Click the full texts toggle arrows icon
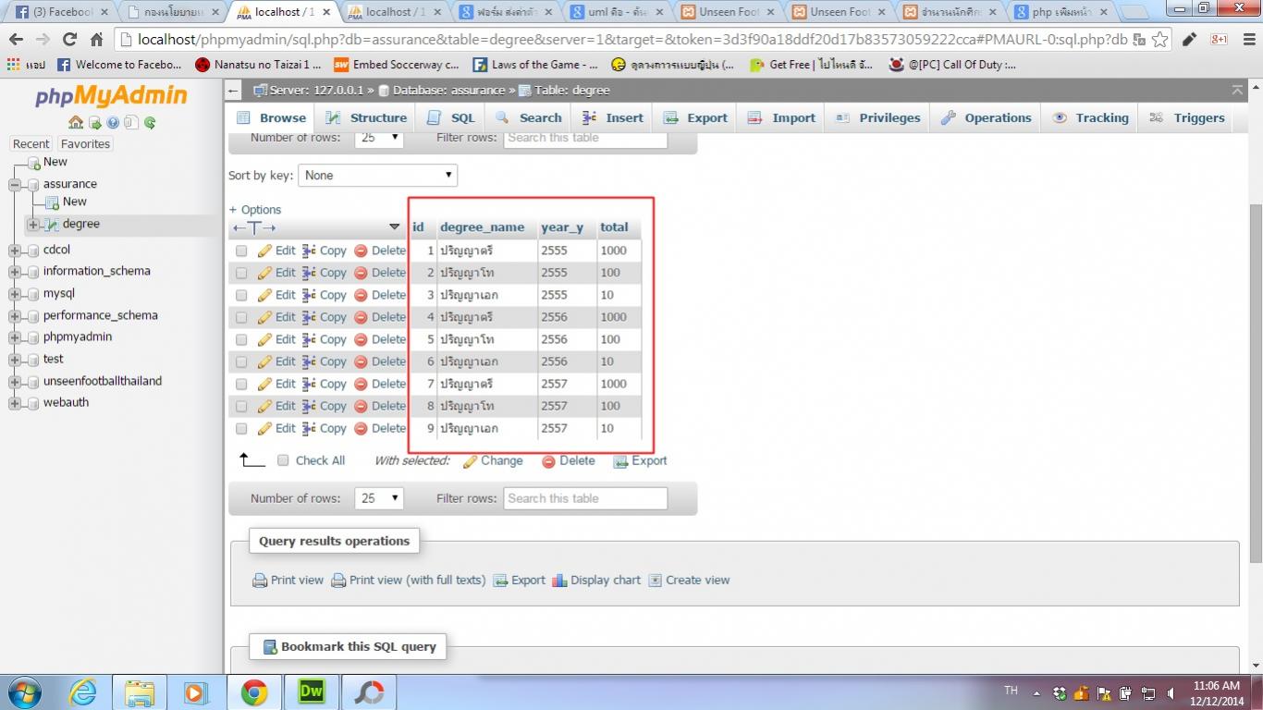Viewport: 1263px width, 710px height. 254,227
